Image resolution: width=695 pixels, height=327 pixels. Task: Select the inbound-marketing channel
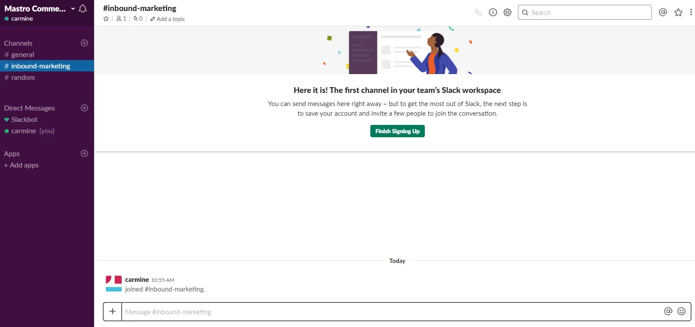(47, 66)
